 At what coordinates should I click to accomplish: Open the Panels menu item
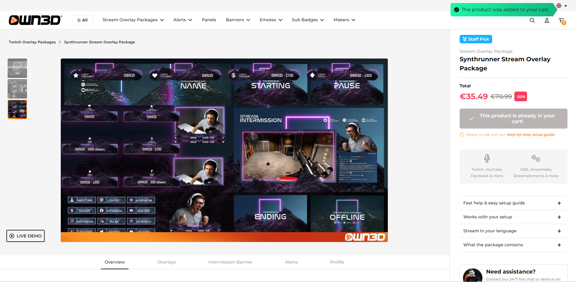coord(209,20)
